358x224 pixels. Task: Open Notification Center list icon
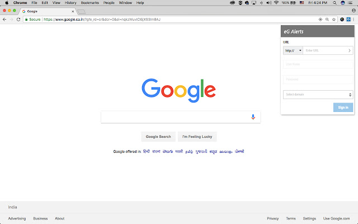click(350, 3)
